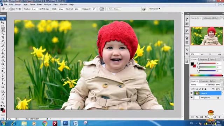Screen dimensions: 224x126
Task: Open the Normal blend mode dropdown
Action: [199, 85]
